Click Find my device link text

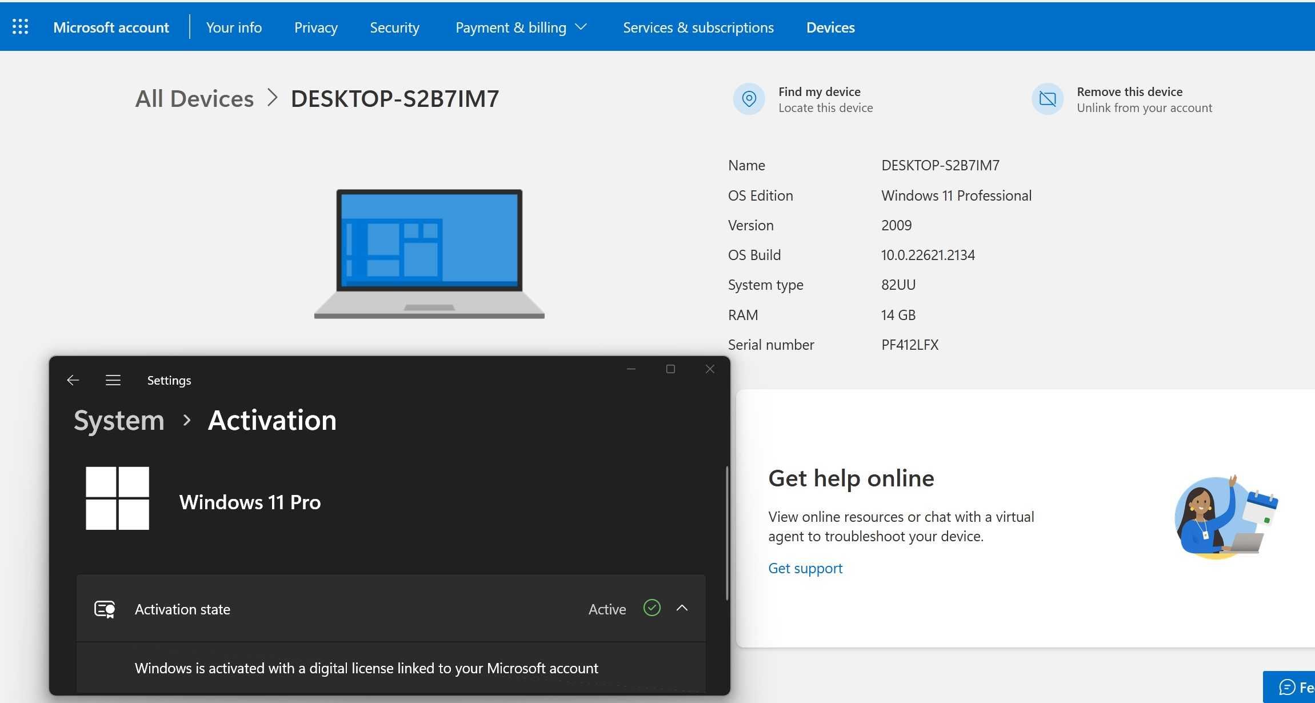(819, 91)
